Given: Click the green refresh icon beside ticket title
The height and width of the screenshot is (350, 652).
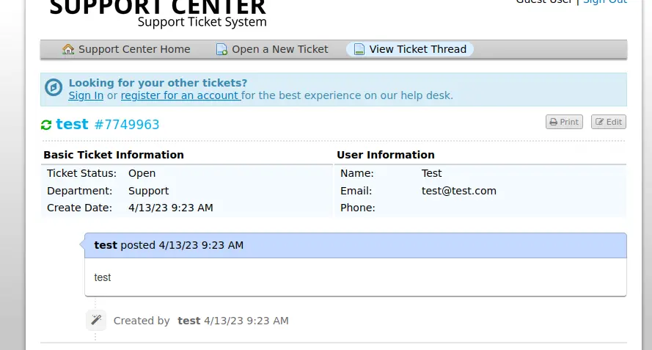Looking at the screenshot, I should pos(46,125).
